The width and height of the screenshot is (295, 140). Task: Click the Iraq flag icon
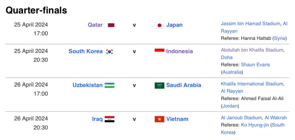109,119
